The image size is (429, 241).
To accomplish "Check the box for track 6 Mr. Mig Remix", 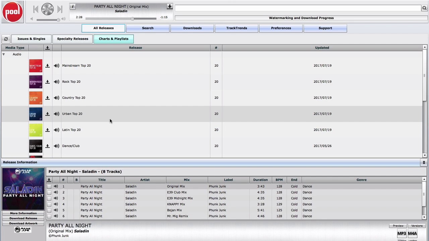I will point(49,216).
